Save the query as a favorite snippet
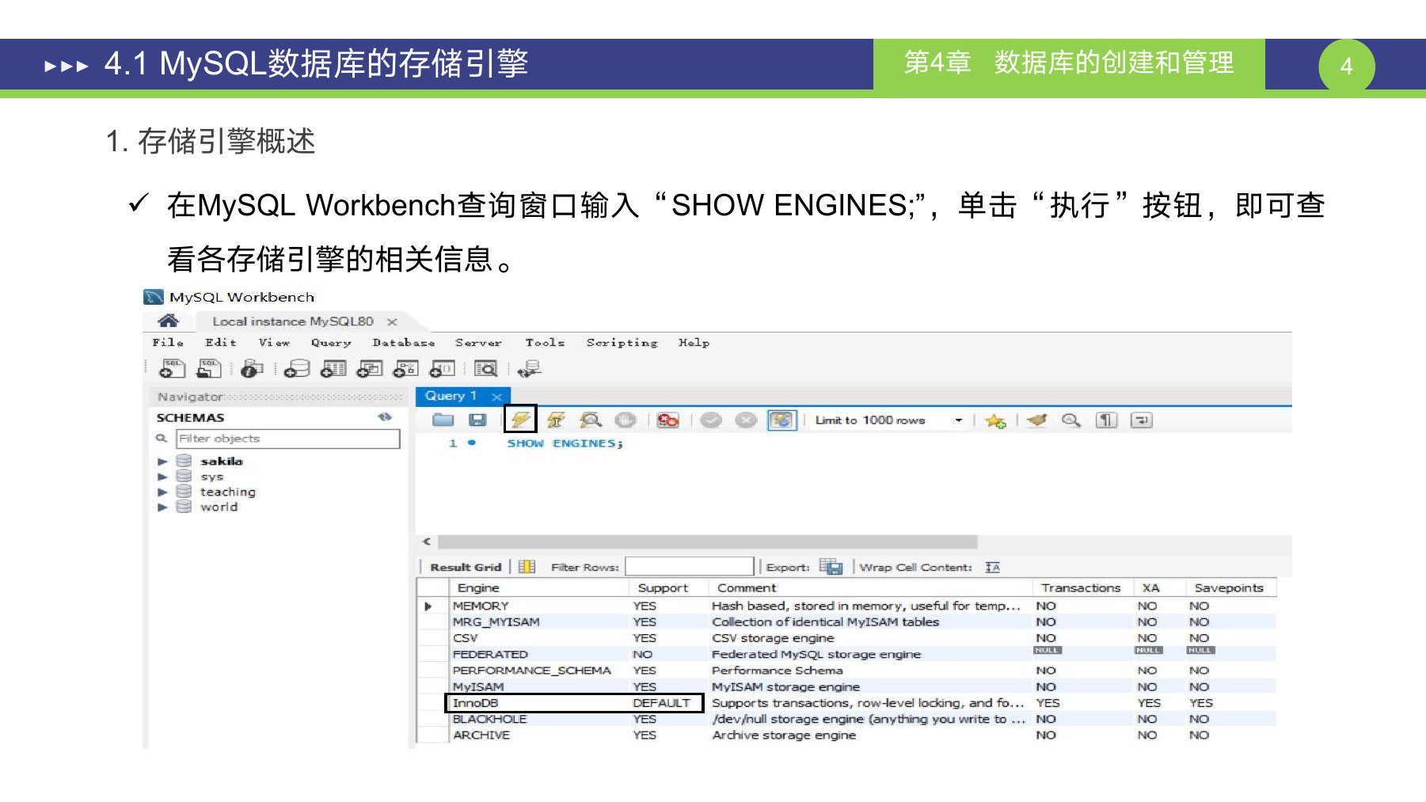 point(995,420)
